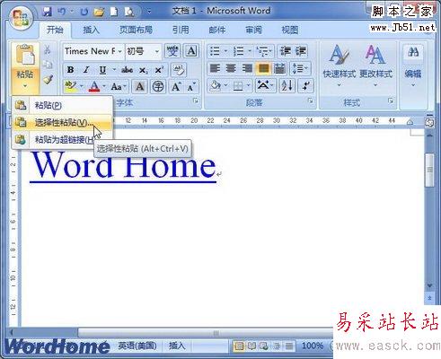Click the Office button orb
Viewport: 441px width, 359px height.
click(x=20, y=17)
